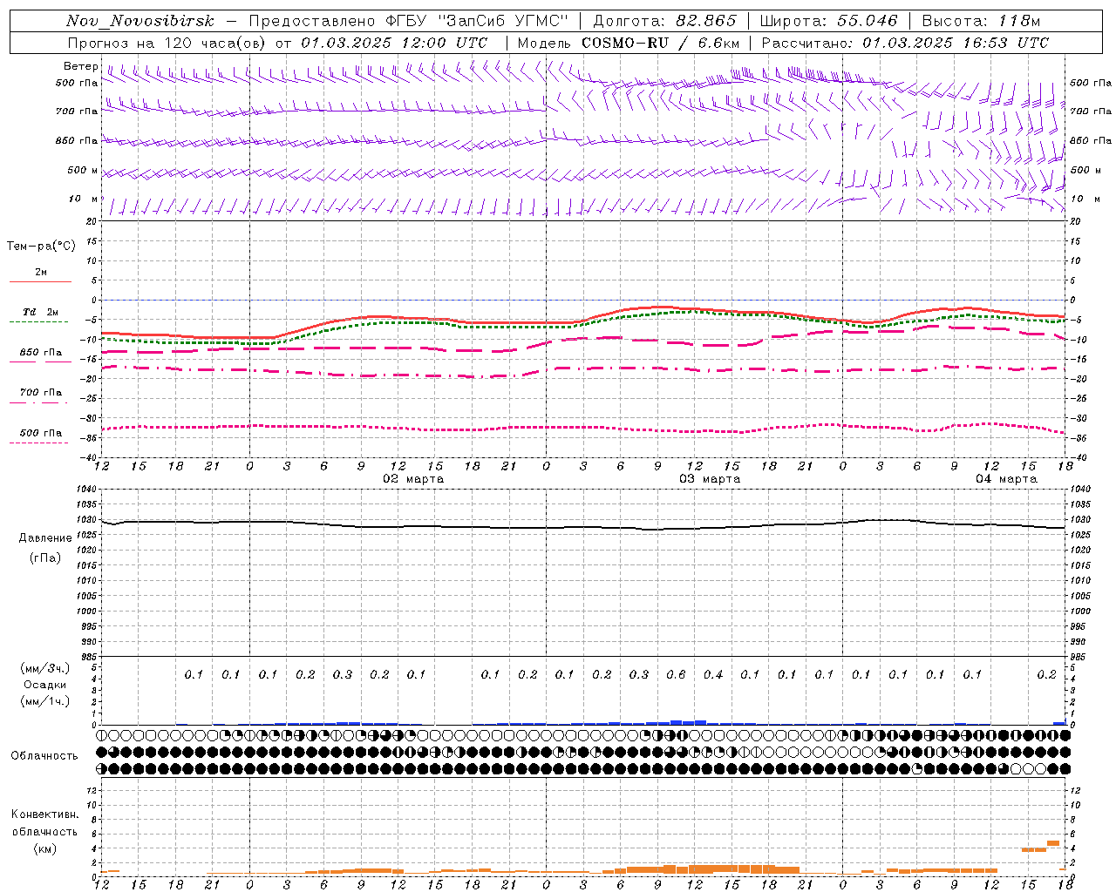Click the Td 2м legend entry
Viewport: 1116px width, 892px height.
[x=41, y=312]
